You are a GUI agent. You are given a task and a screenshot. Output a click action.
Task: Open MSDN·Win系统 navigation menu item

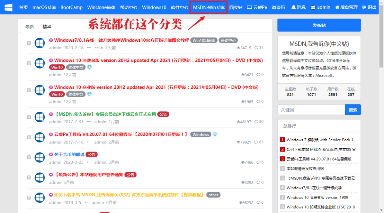209,7
